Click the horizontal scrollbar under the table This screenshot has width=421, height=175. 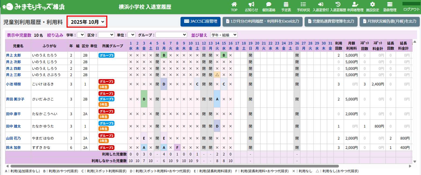tap(174, 166)
